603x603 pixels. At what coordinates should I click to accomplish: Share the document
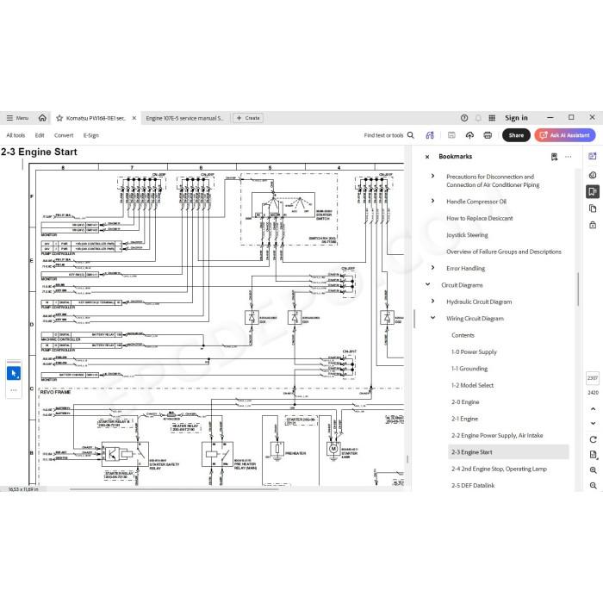(516, 135)
